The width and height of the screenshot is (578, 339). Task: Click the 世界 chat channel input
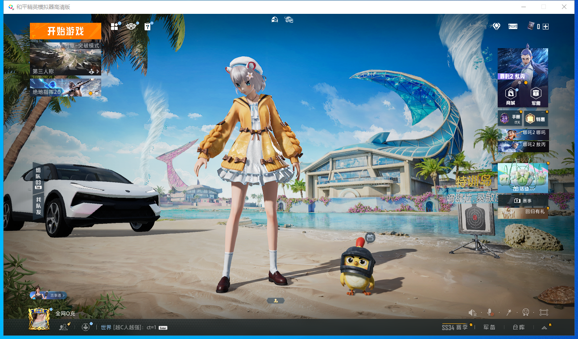pos(134,327)
